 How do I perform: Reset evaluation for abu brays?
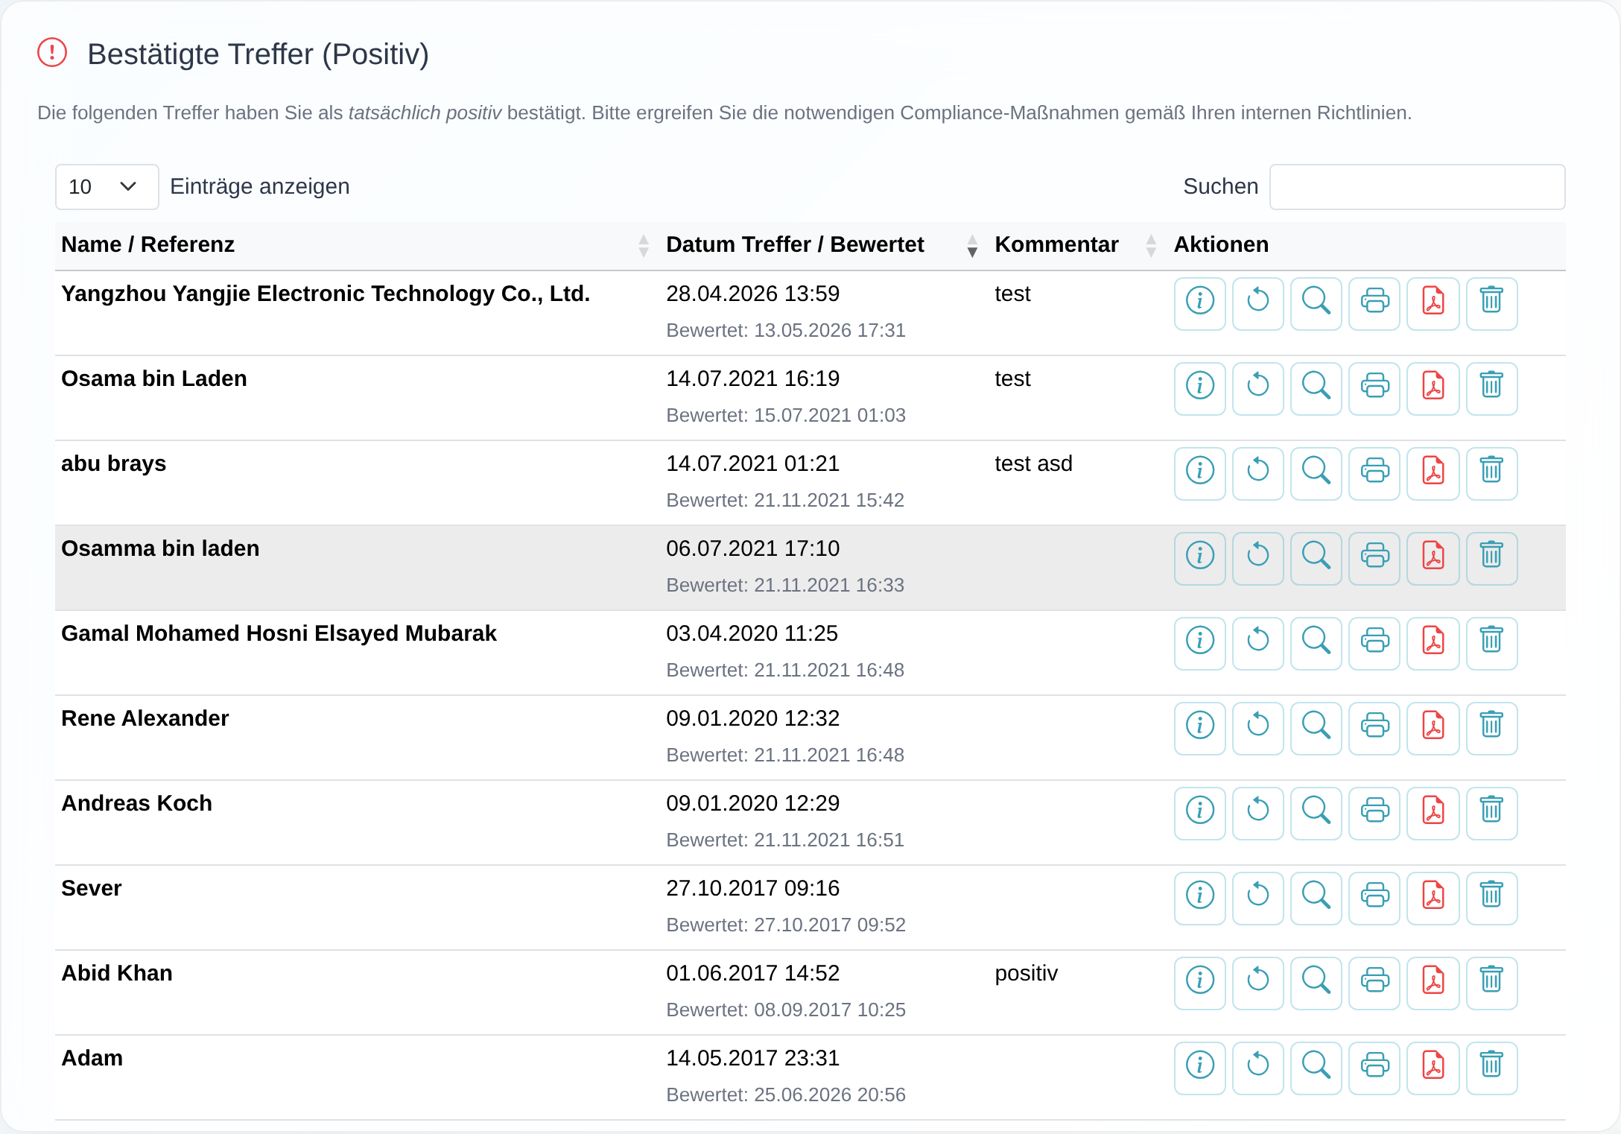pos(1257,473)
